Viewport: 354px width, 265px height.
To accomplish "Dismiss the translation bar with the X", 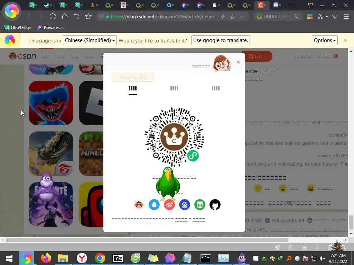I will point(345,40).
